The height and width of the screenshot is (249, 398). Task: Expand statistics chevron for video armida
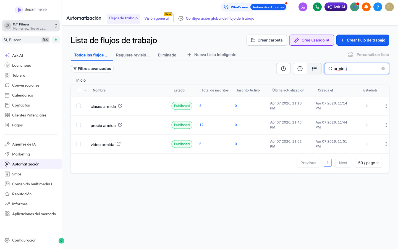(367, 144)
